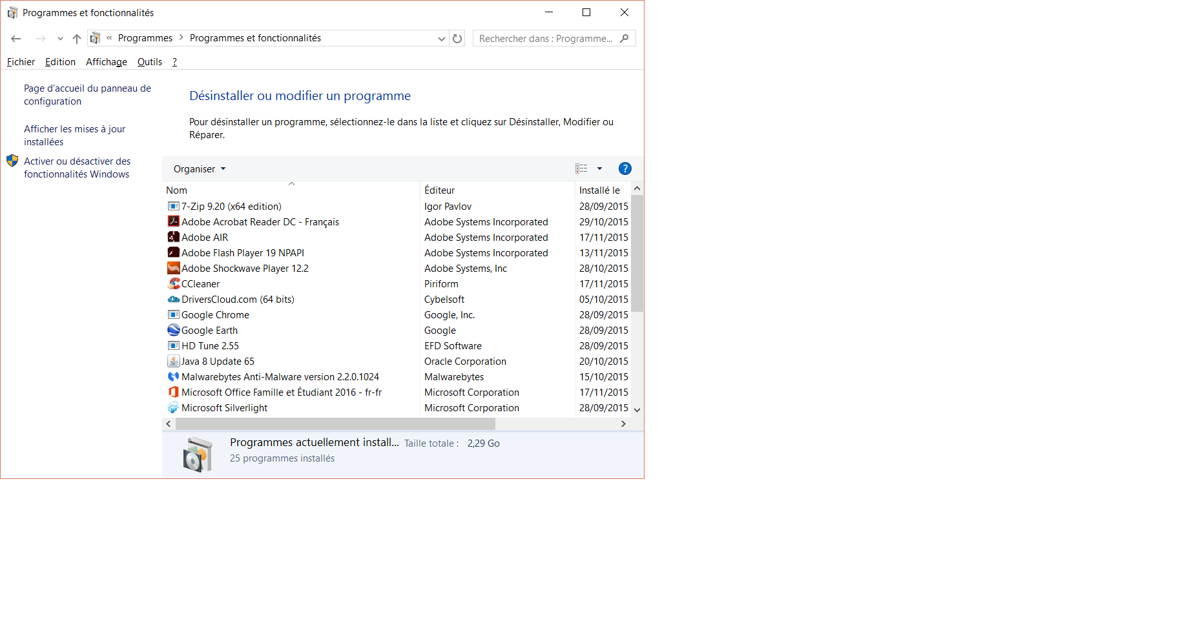Sort by the Installé le column header

tap(603, 190)
